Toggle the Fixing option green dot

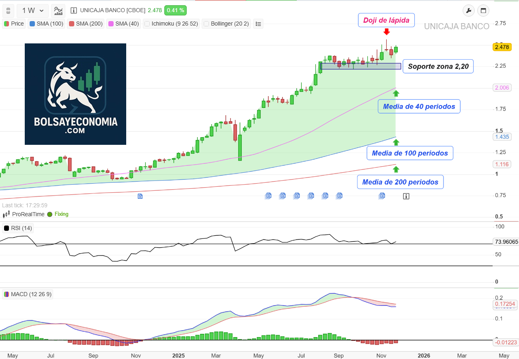click(x=49, y=214)
